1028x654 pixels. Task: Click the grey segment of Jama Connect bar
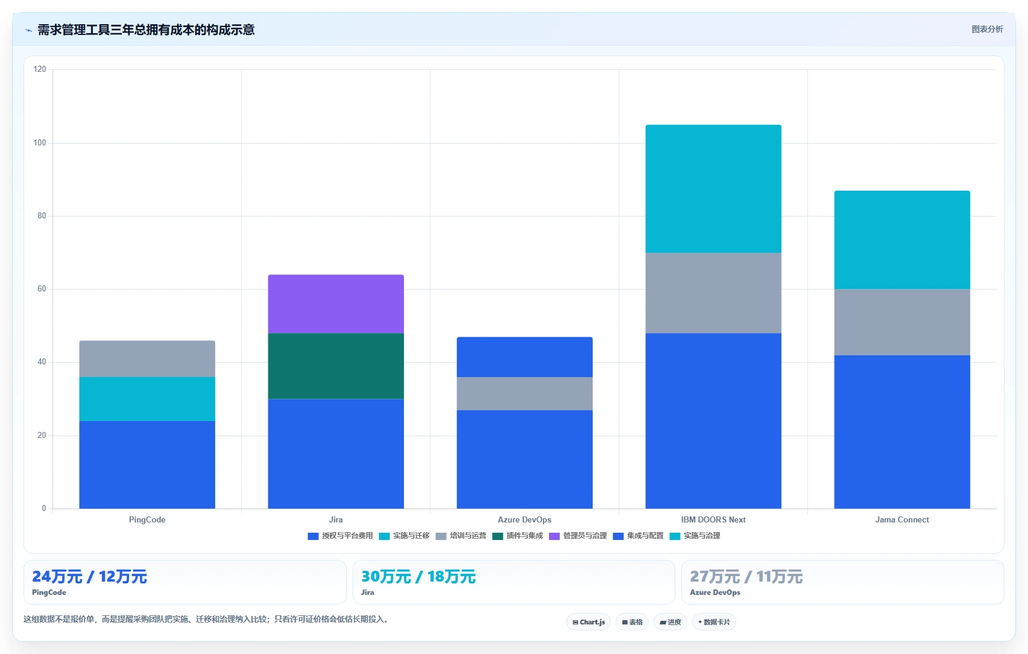click(902, 322)
